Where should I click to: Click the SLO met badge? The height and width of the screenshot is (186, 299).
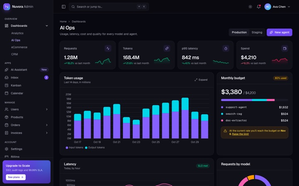203,166
